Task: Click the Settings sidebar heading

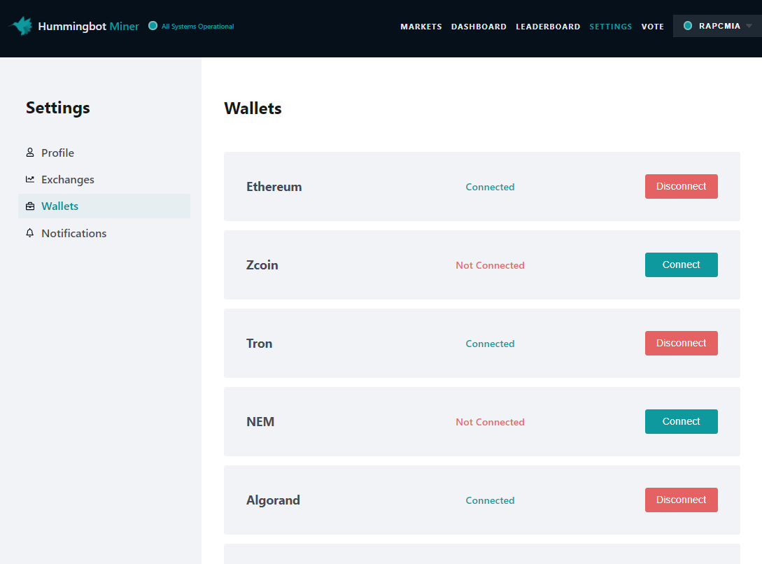Action: tap(58, 108)
